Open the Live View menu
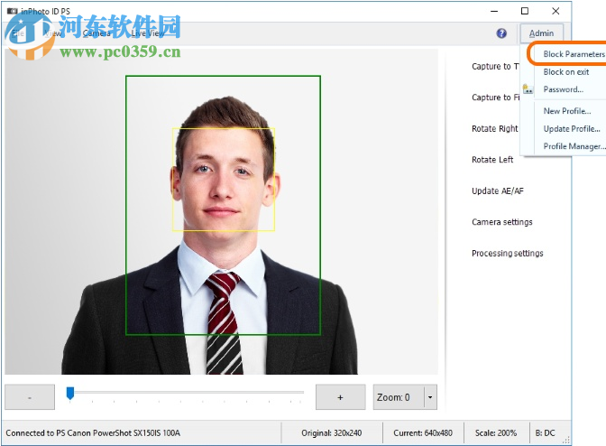This screenshot has width=606, height=446. 148,33
